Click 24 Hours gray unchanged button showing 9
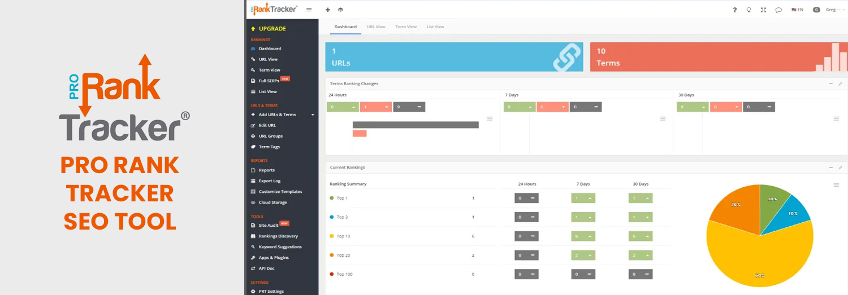848x295 pixels. coord(409,107)
